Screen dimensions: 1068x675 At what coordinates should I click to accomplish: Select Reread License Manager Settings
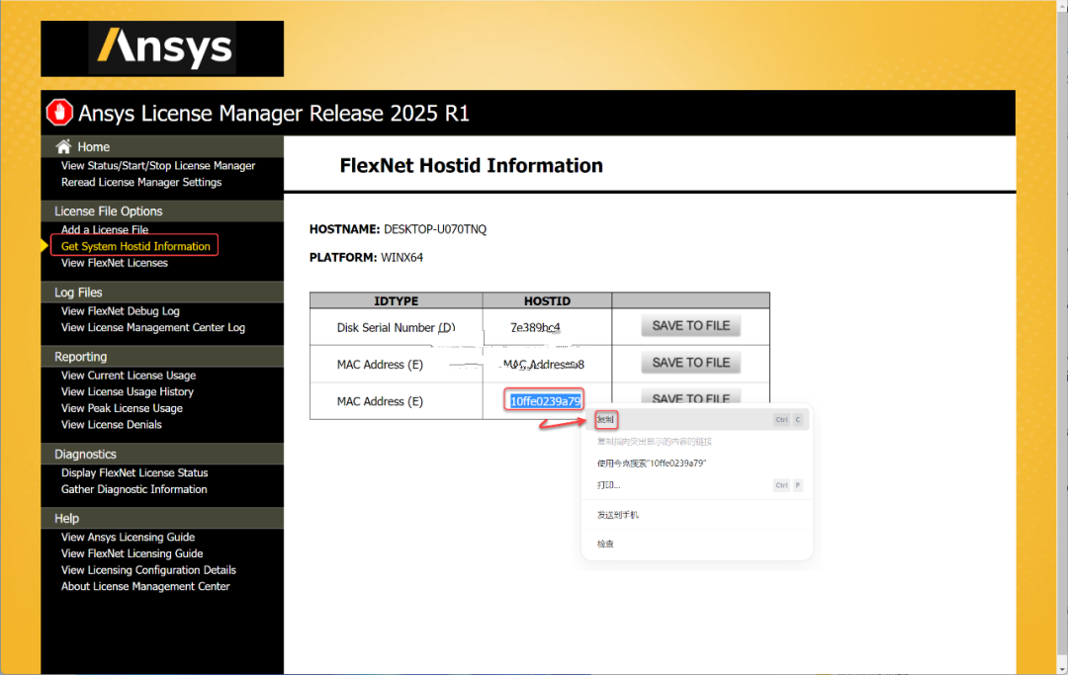(x=141, y=183)
